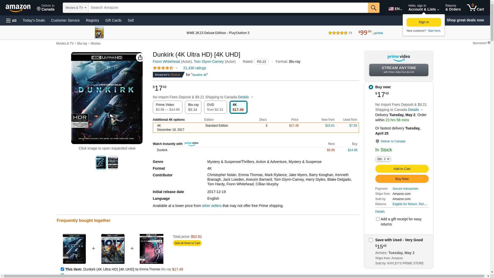The image size is (494, 278).
Task: Select first product thumbnail image
Action: pos(101,163)
